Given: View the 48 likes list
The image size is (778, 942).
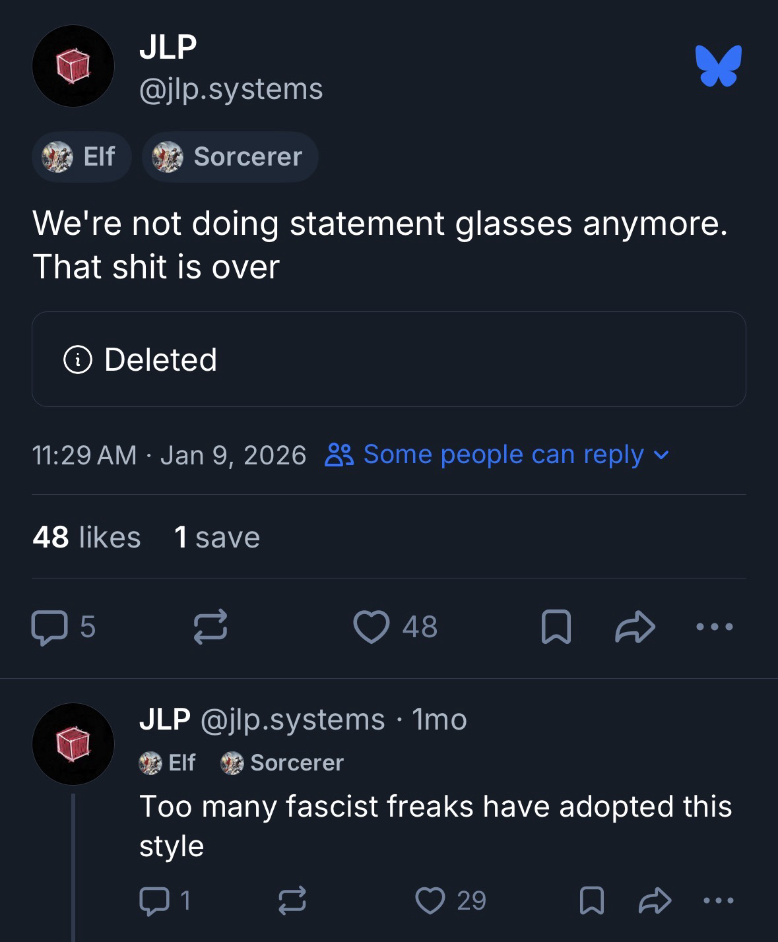Looking at the screenshot, I should pyautogui.click(x=86, y=537).
